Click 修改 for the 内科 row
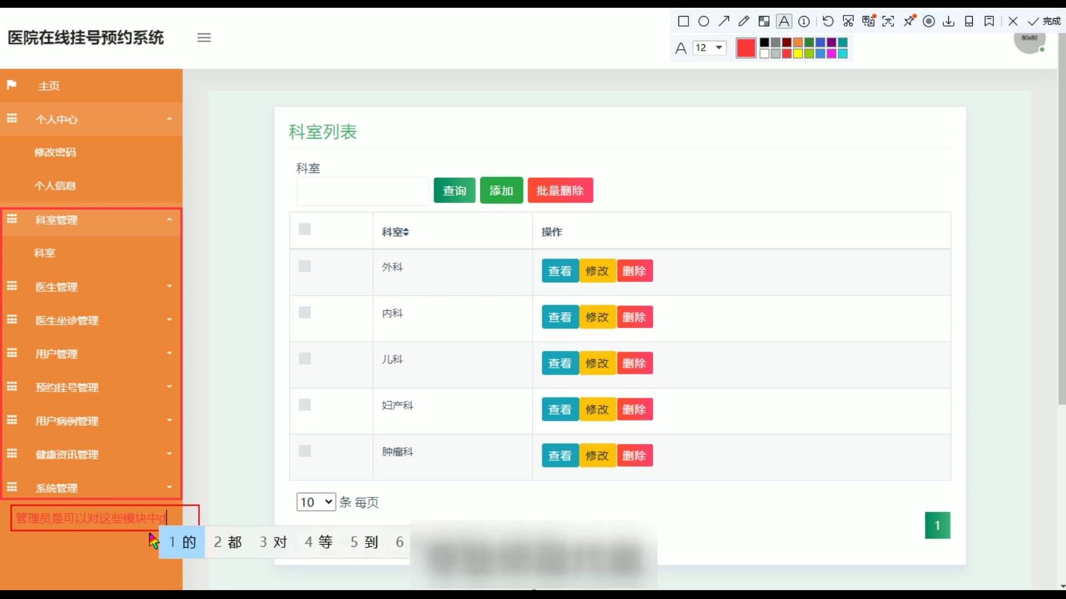 point(597,317)
